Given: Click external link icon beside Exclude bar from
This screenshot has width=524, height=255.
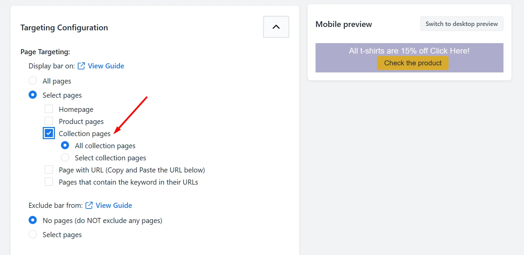Looking at the screenshot, I should pos(89,205).
